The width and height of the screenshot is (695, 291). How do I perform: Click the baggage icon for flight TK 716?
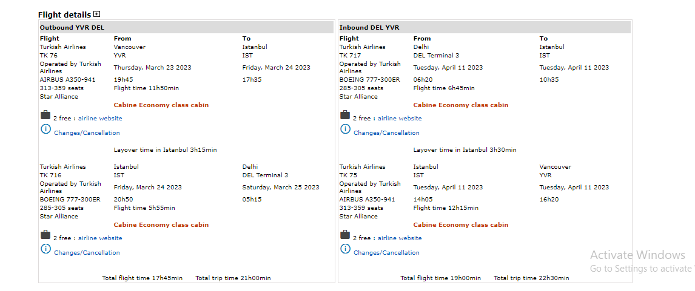[x=45, y=235]
